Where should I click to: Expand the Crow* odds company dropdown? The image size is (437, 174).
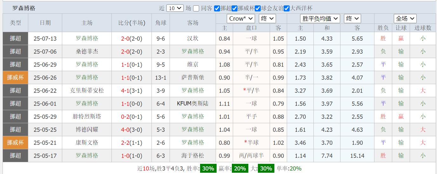tap(241, 19)
